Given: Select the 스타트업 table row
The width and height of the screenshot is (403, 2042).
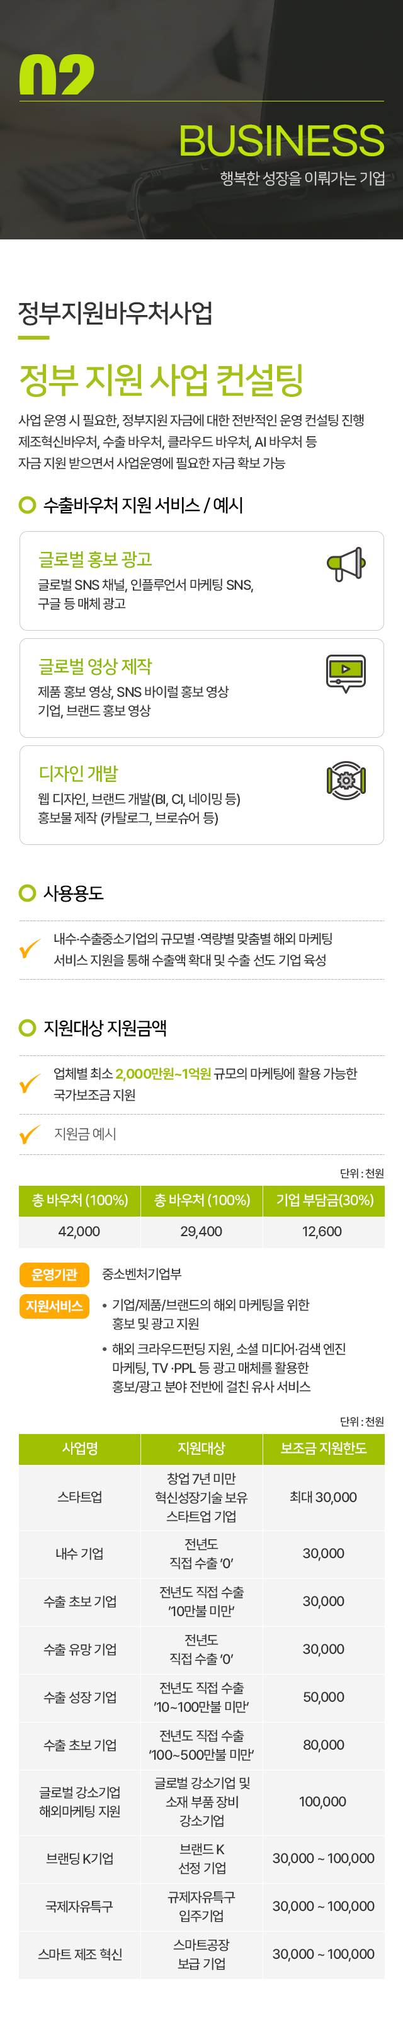Looking at the screenshot, I should pyautogui.click(x=202, y=1496).
